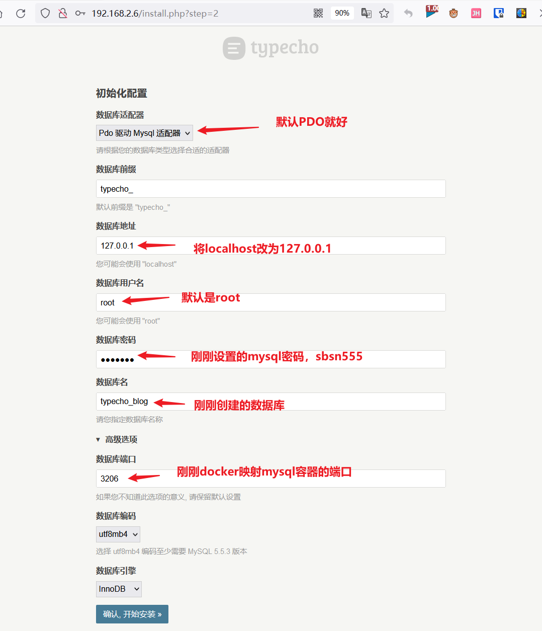Open the 数据库适配器 adapter dropdown

[x=144, y=132]
